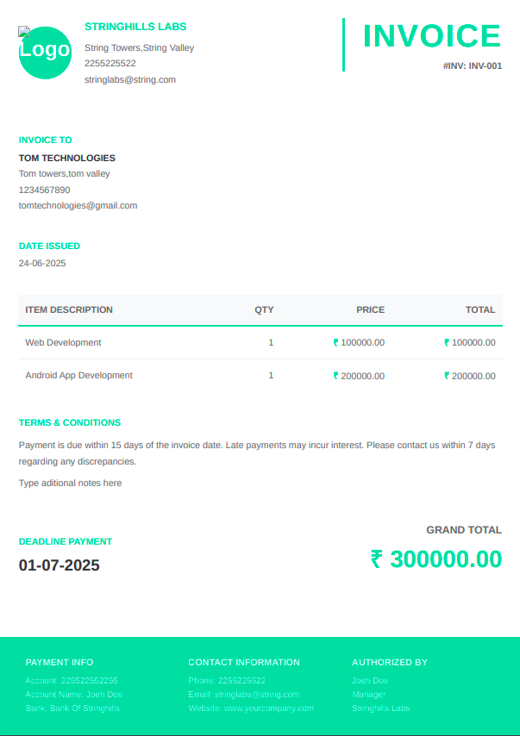Open the www.yourcompany.com website link
Screen dimensions: 520x736
(x=268, y=708)
